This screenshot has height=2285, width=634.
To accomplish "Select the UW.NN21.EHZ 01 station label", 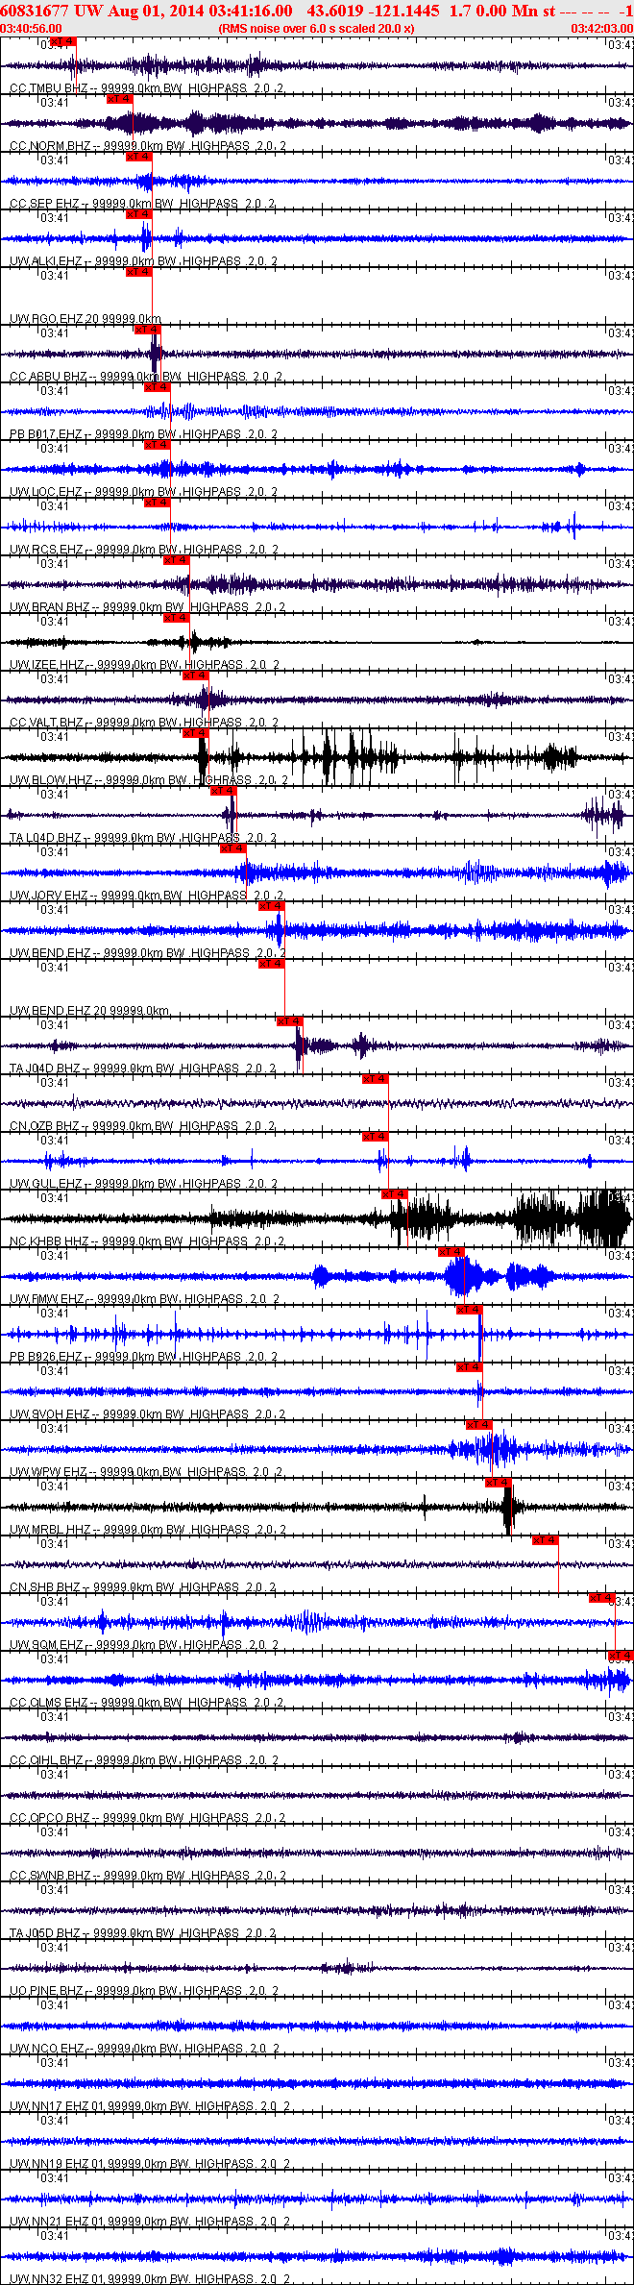I will coord(151,2222).
